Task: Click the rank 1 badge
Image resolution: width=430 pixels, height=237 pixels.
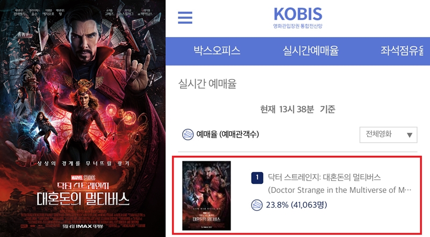Action: coord(257,178)
